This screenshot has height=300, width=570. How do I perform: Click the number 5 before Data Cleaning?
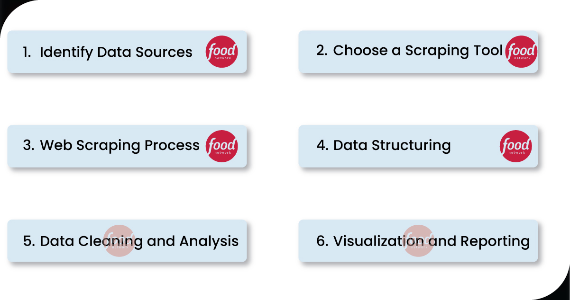pos(28,241)
